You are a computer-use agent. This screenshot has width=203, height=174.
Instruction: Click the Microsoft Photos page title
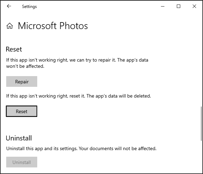click(53, 26)
